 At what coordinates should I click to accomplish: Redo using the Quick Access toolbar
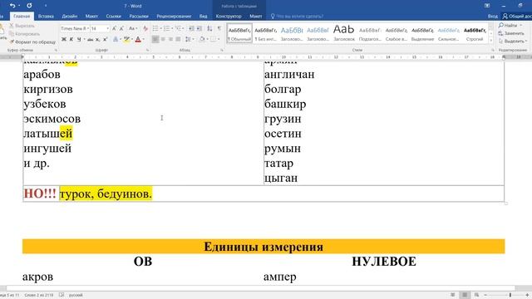(x=29, y=6)
